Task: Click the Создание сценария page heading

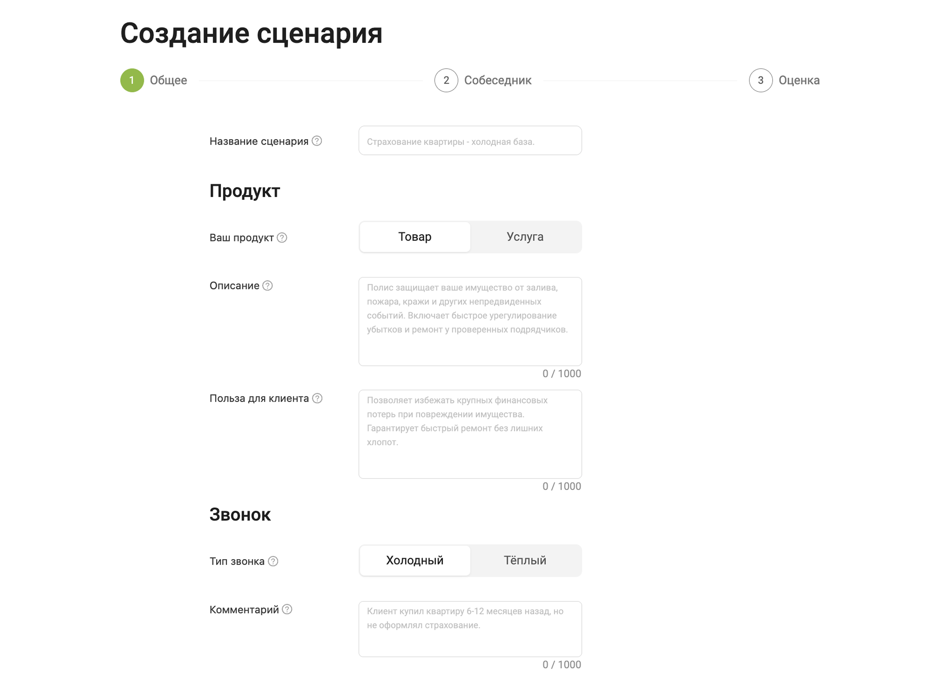Action: pos(251,33)
